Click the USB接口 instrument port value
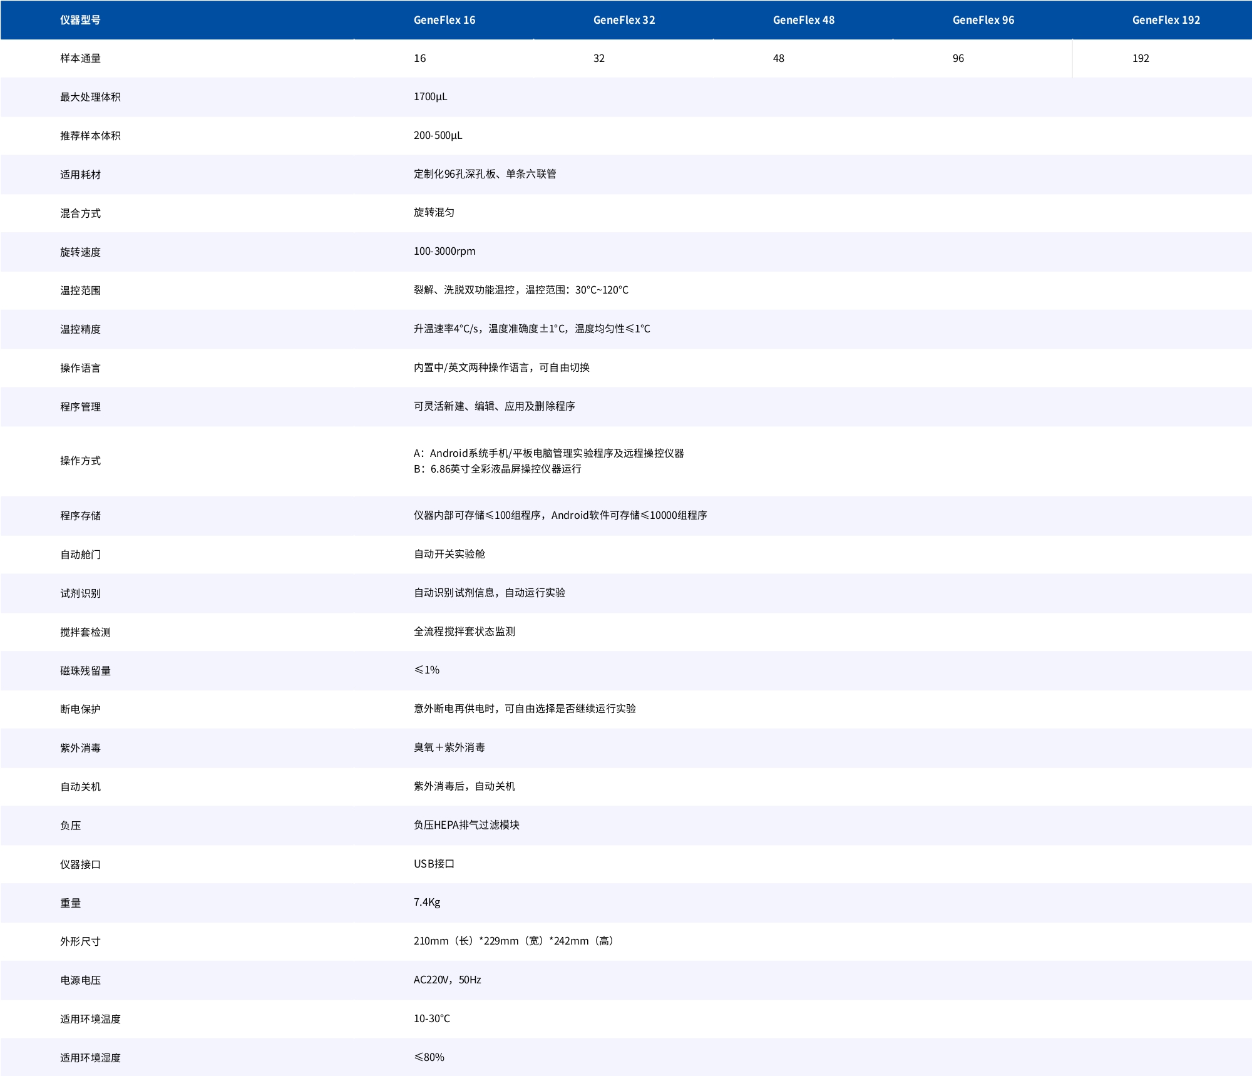1252x1076 pixels. pos(434,864)
